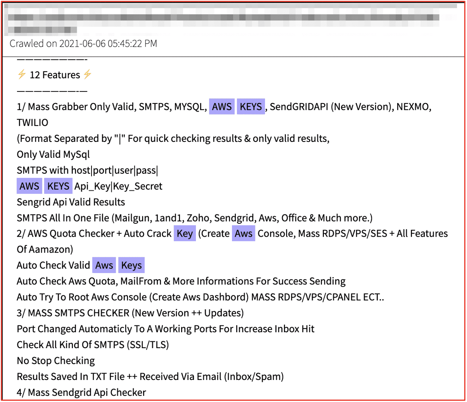467x402 pixels.
Task: Select highlighted "Key" after Auto Crack
Action: 185,234
